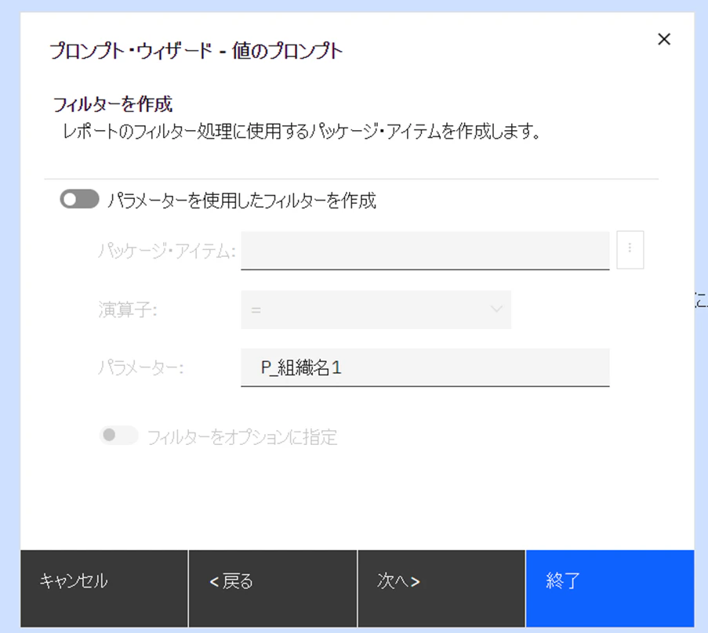This screenshot has width=708, height=633.
Task: Click the パッケージ・アイテム: field label
Action: tap(167, 251)
